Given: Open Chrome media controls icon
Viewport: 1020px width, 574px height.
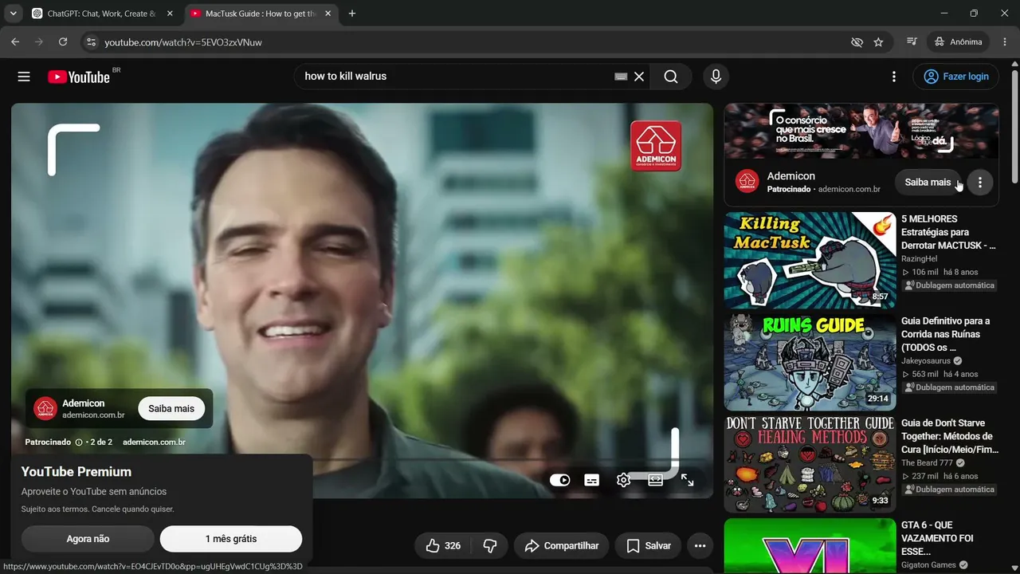Looking at the screenshot, I should (x=912, y=41).
